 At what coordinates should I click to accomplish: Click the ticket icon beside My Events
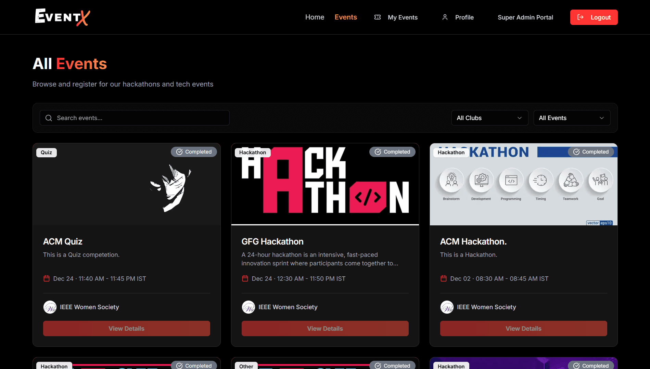[x=378, y=17]
